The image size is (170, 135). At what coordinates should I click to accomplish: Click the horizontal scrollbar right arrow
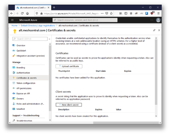point(160,123)
